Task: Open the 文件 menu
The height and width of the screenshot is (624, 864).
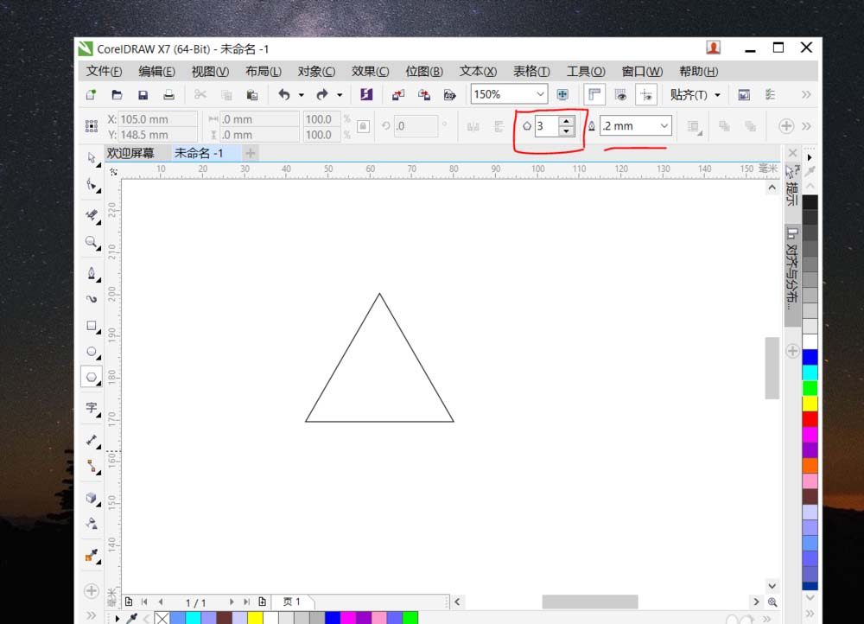Action: (104, 71)
